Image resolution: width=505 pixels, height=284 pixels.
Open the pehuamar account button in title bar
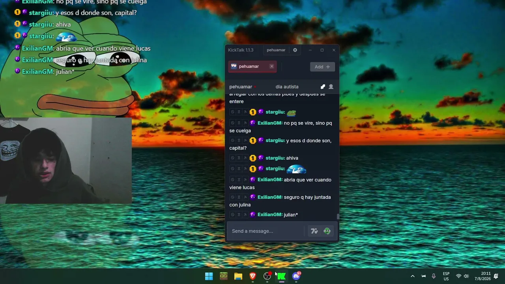[x=276, y=50]
